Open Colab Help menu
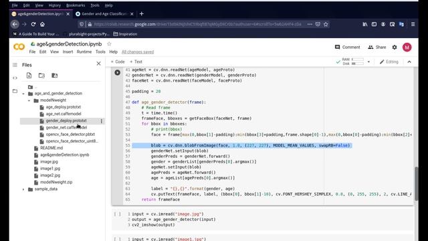 pos(113,52)
